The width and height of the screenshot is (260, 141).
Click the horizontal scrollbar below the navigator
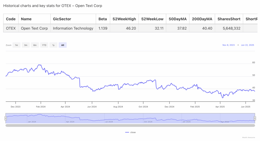point(130,126)
